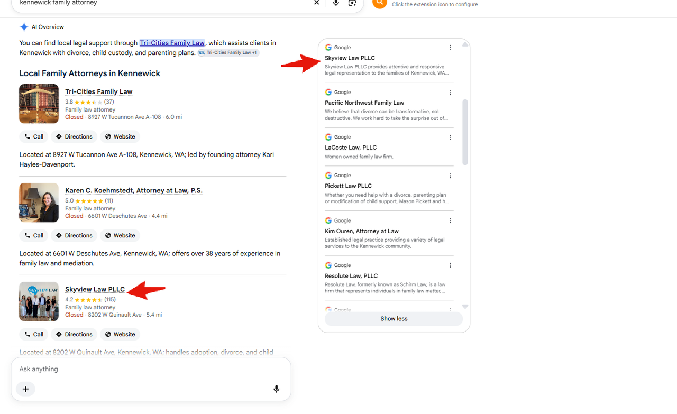Click the Ask anything input field
Viewport: 677px width, 414px height.
coord(151,369)
